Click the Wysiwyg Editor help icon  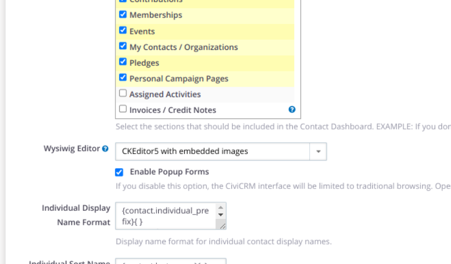pos(105,149)
